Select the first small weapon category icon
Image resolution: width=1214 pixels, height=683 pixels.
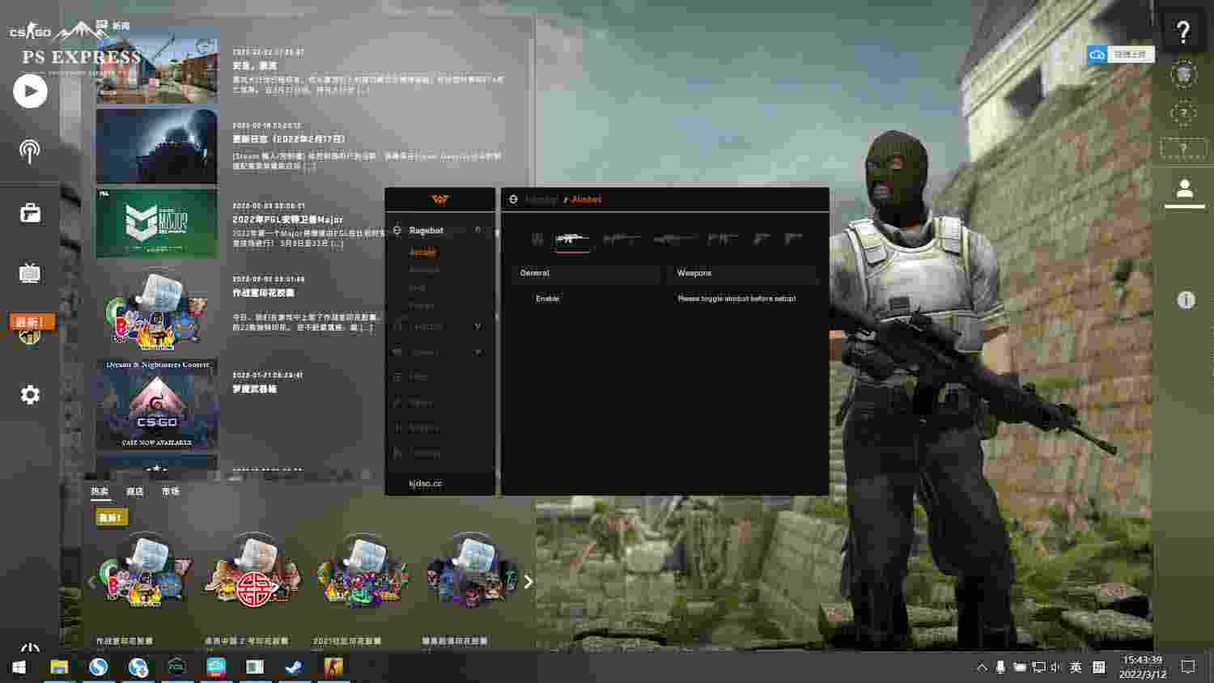pos(537,239)
